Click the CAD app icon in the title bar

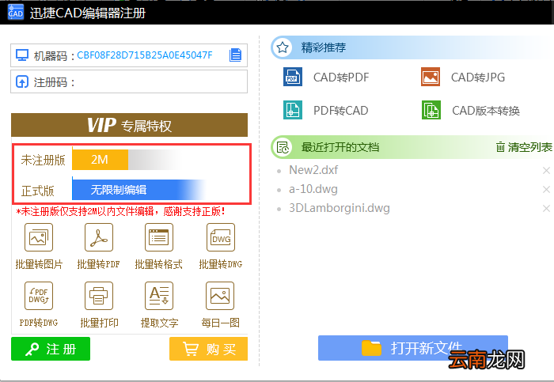pos(16,13)
